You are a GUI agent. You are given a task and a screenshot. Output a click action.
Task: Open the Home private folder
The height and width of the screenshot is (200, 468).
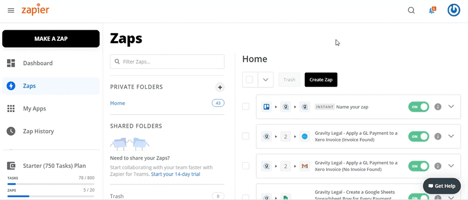[118, 103]
